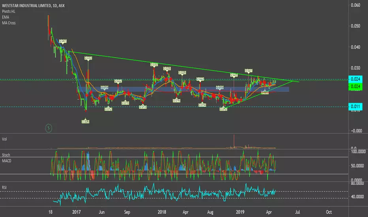
Task: Click the 2019 label on time axis
Action: (240, 212)
